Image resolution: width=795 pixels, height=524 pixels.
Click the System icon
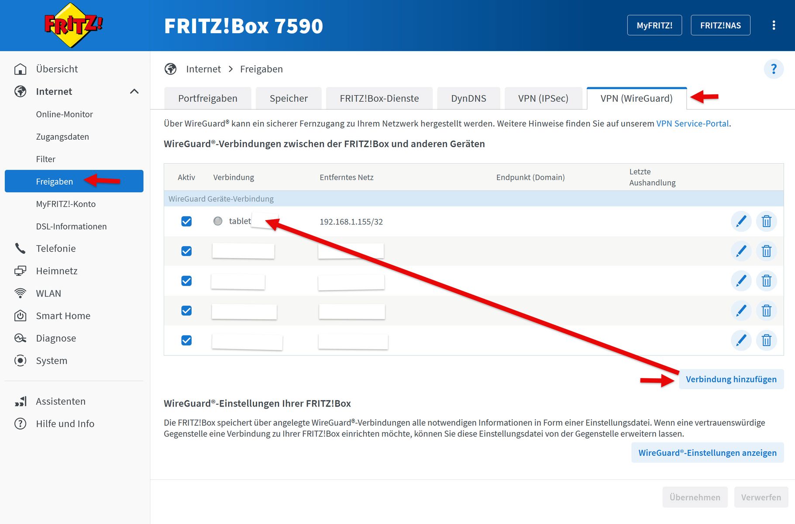point(20,361)
